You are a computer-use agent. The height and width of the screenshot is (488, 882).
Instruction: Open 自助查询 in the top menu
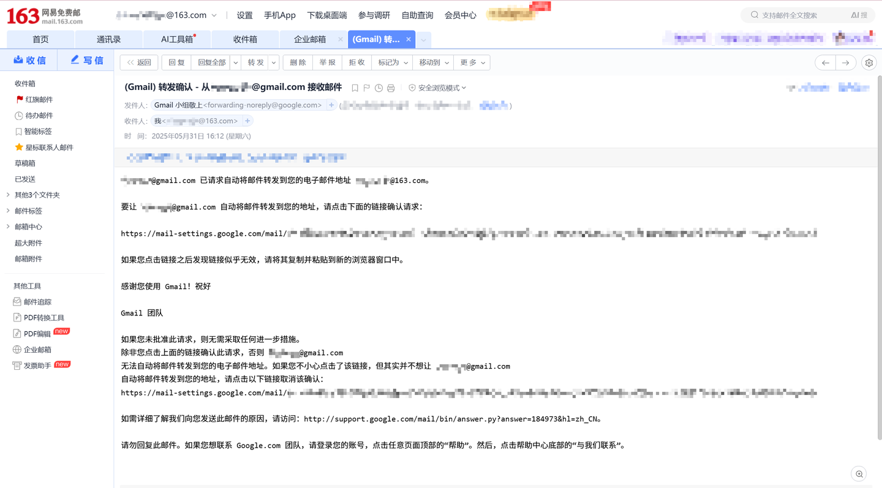click(417, 15)
